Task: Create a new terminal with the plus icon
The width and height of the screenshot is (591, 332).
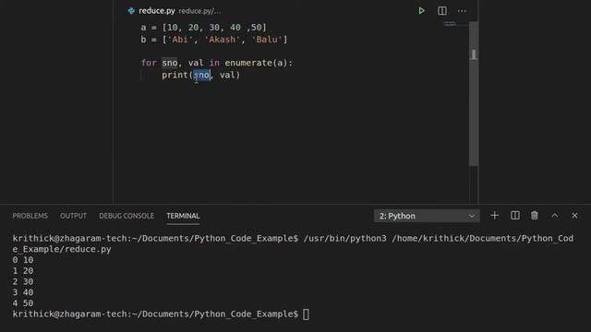Action: (495, 216)
